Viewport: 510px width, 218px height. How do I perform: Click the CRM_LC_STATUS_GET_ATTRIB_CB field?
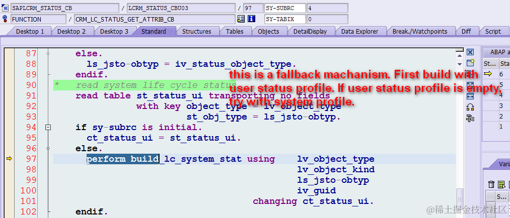click(x=155, y=19)
